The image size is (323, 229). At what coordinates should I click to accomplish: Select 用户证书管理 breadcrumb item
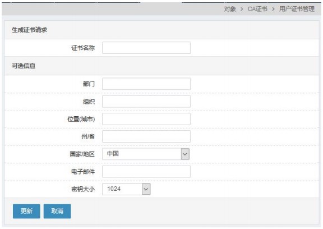[x=297, y=9]
